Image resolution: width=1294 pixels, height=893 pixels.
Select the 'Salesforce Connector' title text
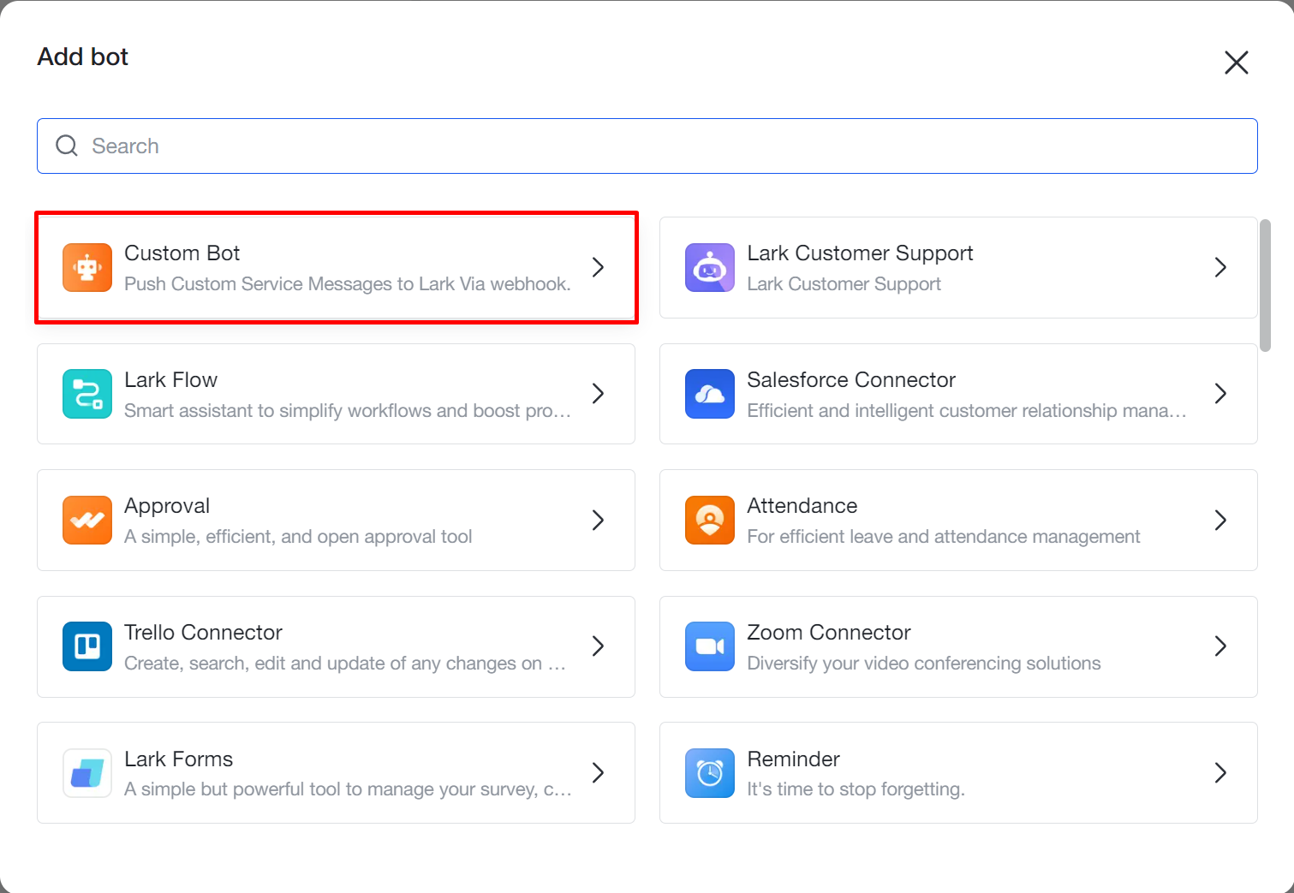(851, 380)
